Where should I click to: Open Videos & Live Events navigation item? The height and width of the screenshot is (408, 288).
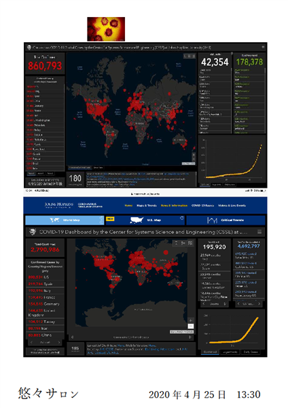click(x=232, y=205)
